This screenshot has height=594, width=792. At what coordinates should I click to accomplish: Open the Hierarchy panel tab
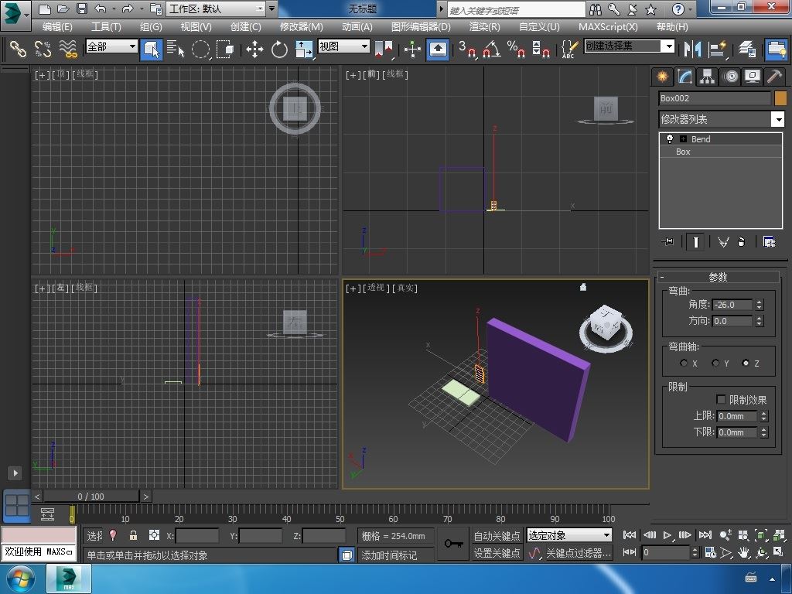tap(707, 77)
